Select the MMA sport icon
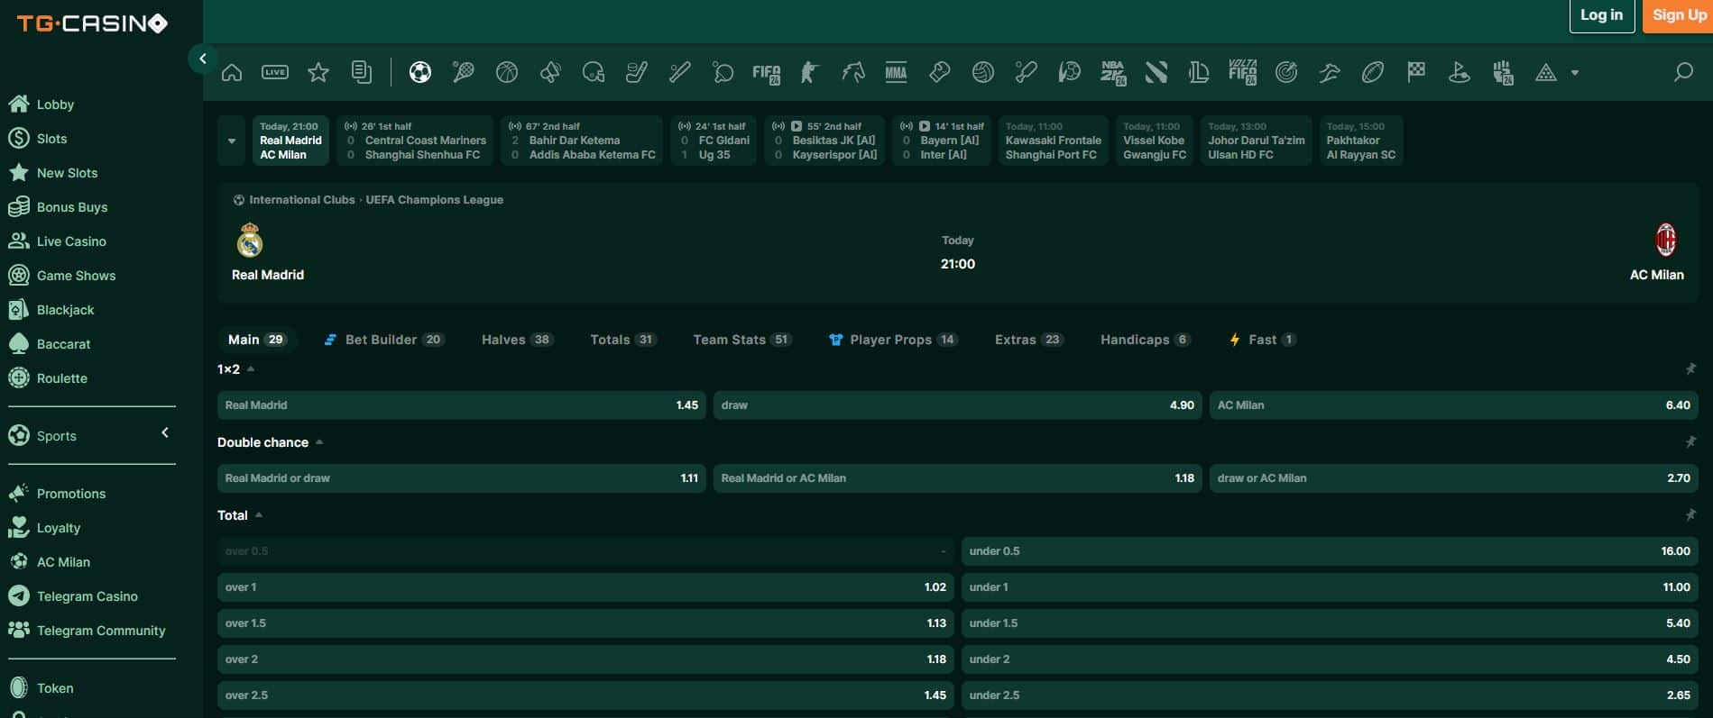Screen dimensions: 1713x718 point(896,73)
